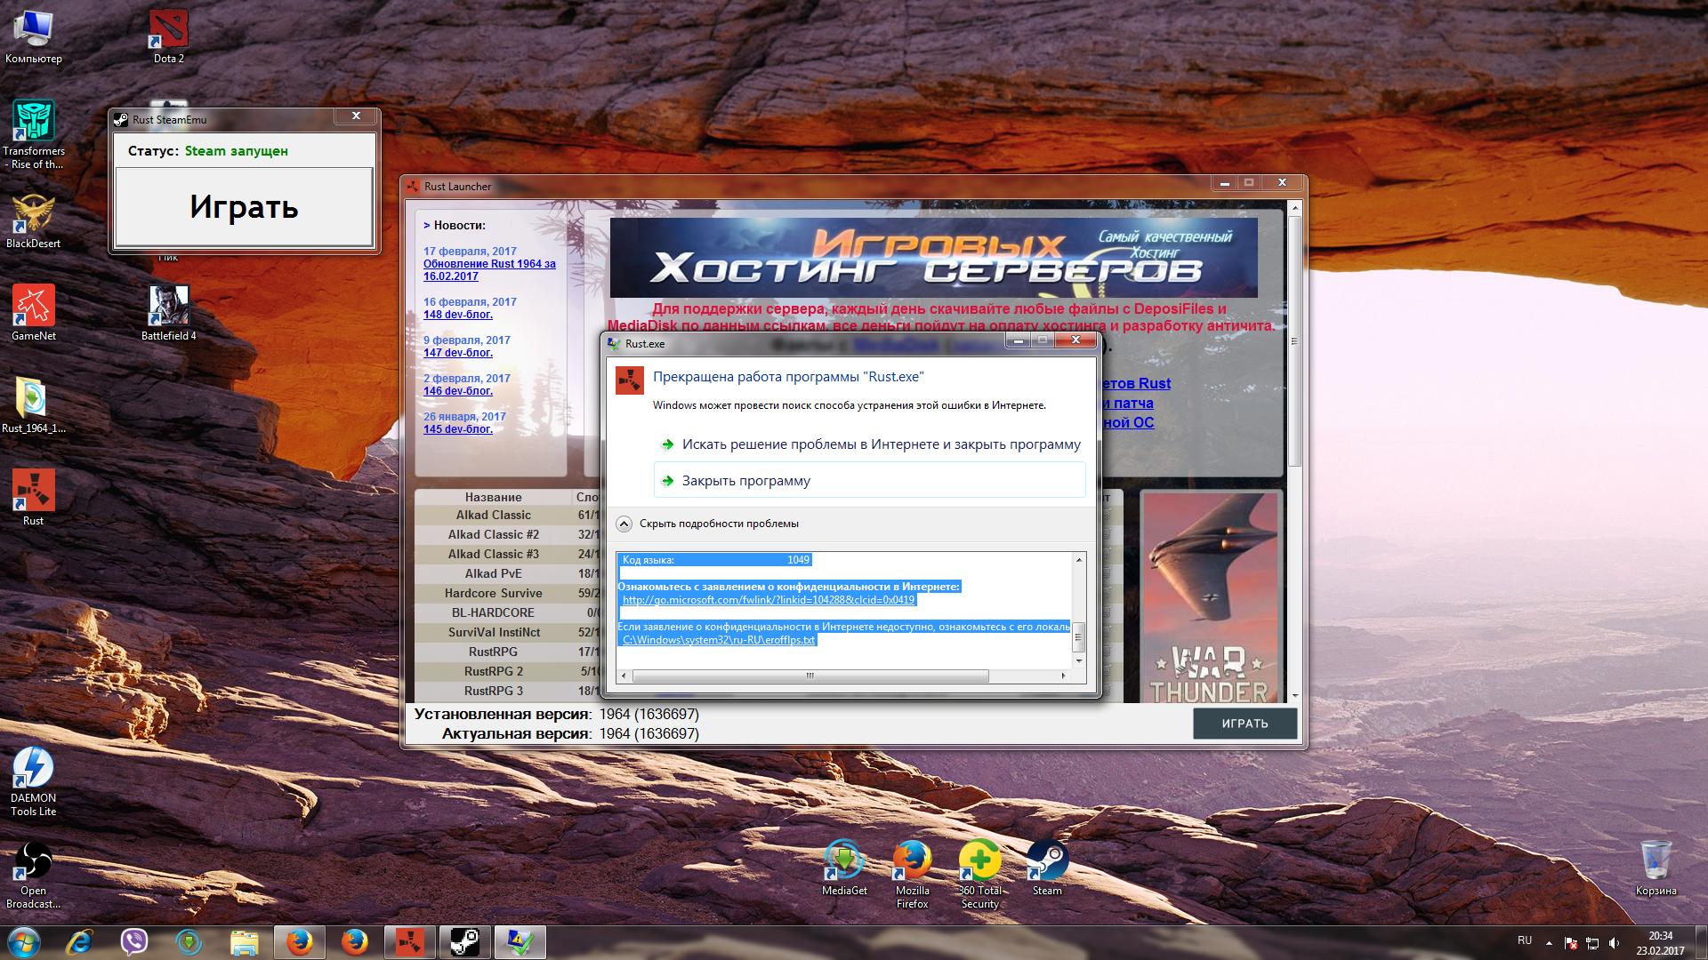
Task: Open the Dota 2 desktop shortcut
Action: click(168, 37)
